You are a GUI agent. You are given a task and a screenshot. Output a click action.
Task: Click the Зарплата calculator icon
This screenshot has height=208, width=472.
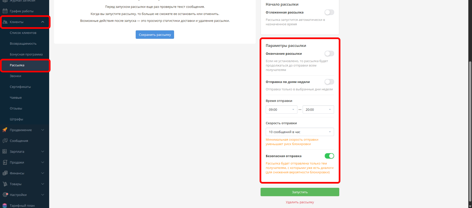5,151
